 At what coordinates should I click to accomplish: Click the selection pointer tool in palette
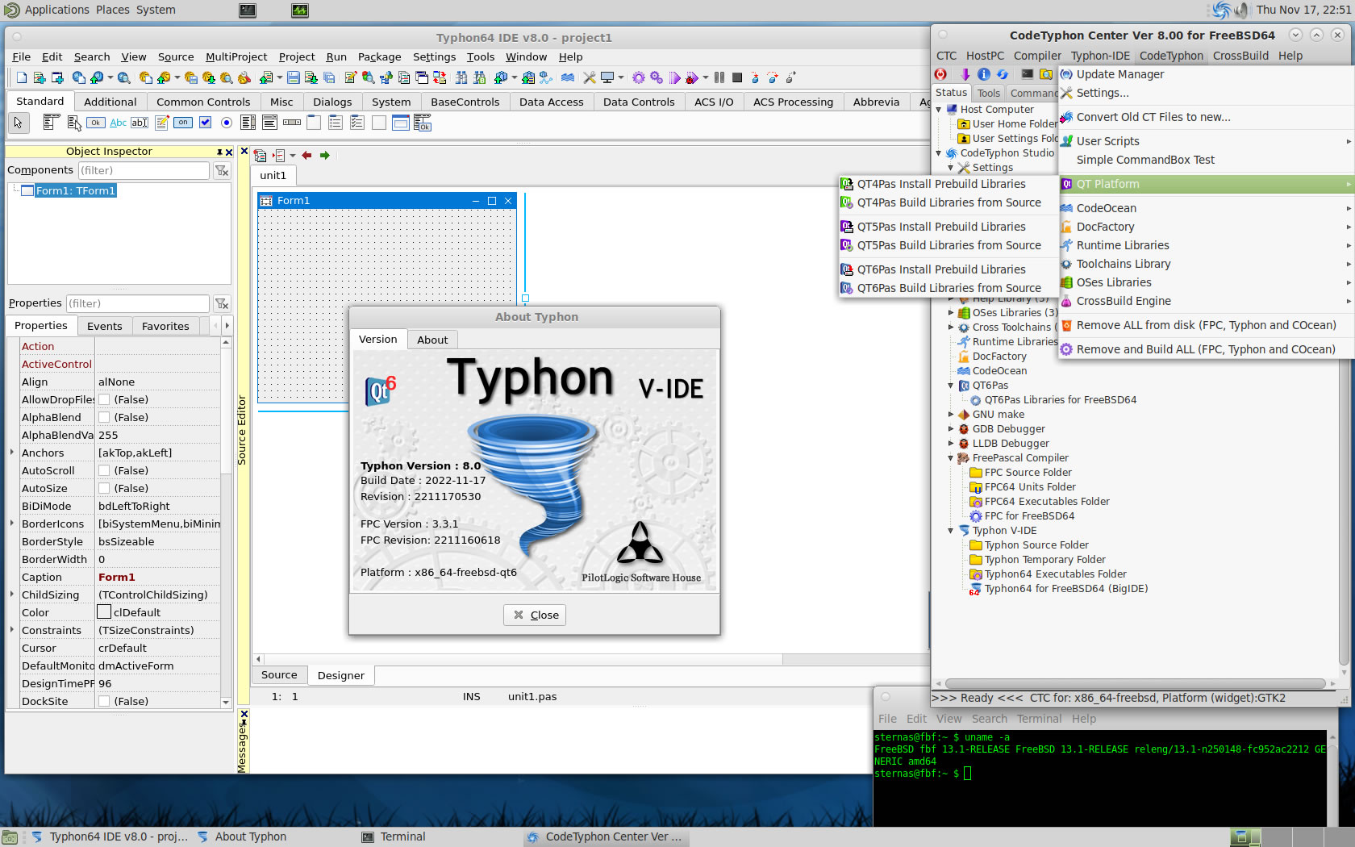18,123
